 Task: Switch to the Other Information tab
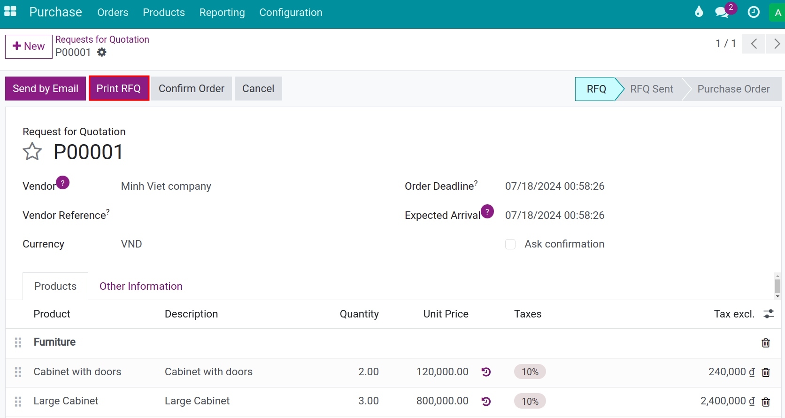click(x=141, y=286)
